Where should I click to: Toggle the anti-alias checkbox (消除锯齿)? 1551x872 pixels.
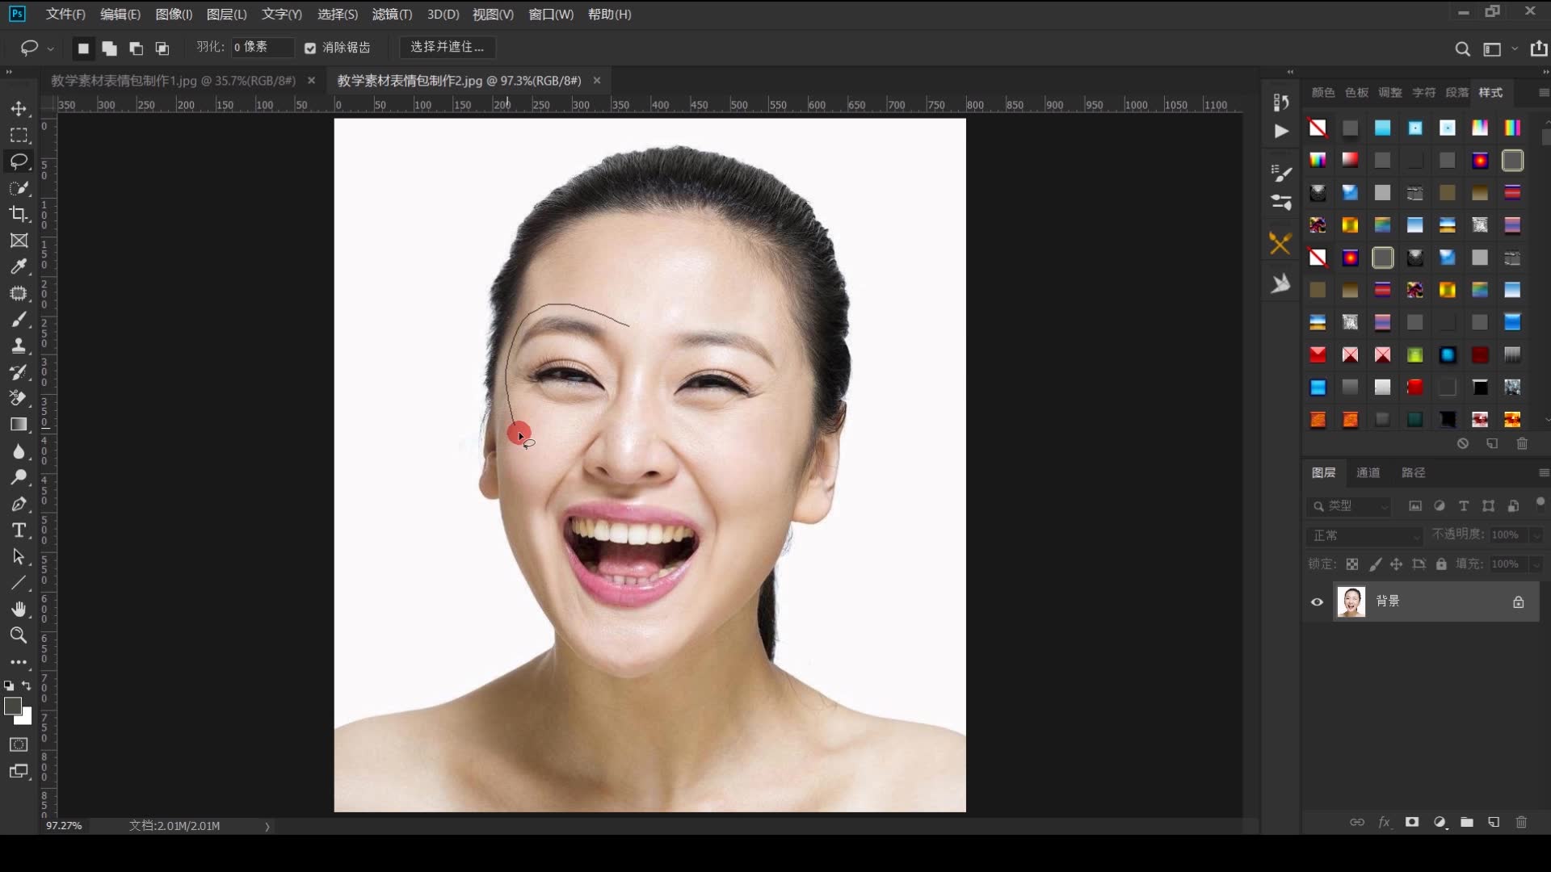[310, 48]
